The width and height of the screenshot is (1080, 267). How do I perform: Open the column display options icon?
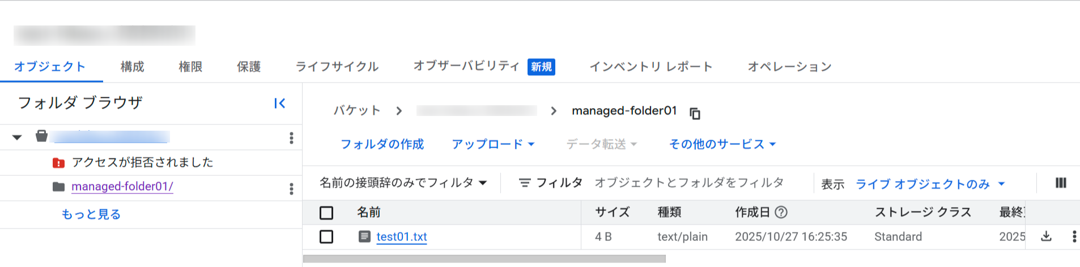click(x=1061, y=183)
